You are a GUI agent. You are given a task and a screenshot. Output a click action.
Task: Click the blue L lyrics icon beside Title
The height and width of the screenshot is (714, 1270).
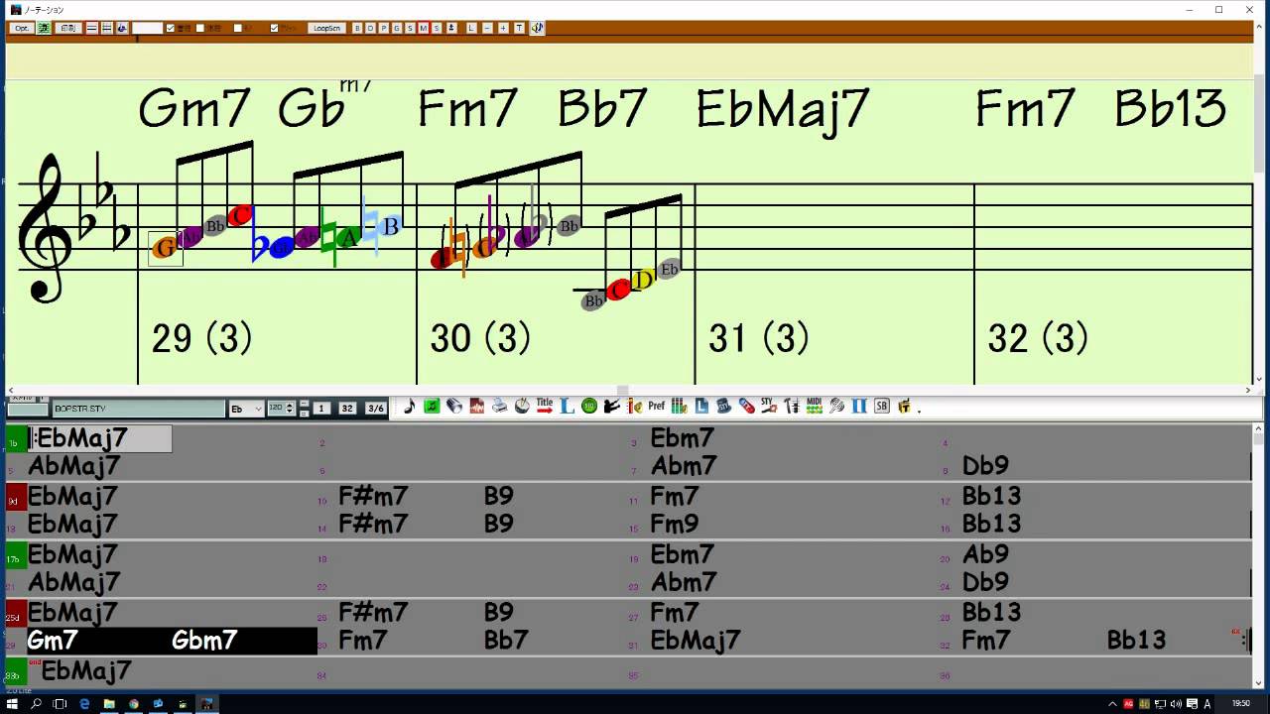(568, 407)
